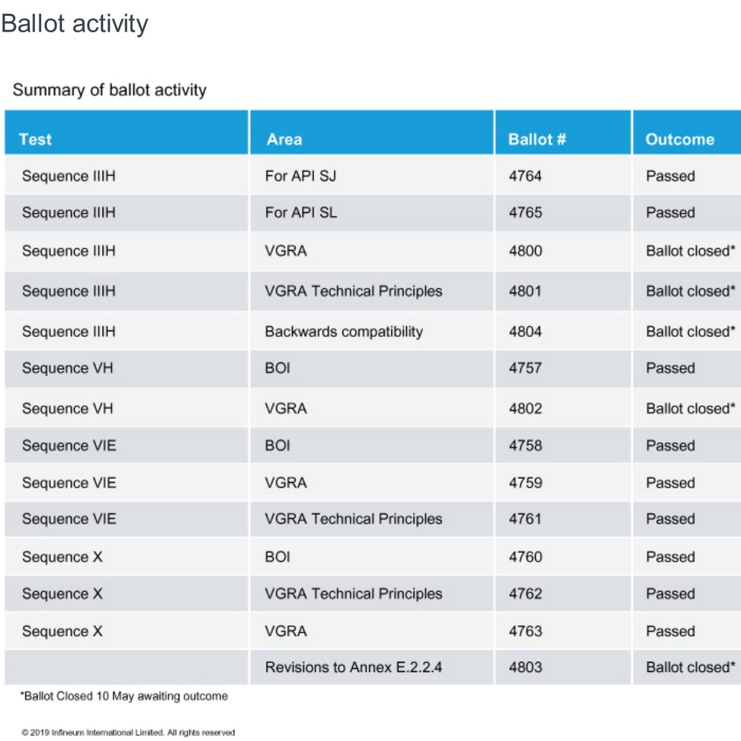
Task: Click the For API SL cell
Action: (x=372, y=213)
